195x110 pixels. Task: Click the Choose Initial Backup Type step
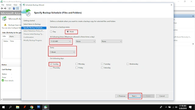[x=33, y=34]
